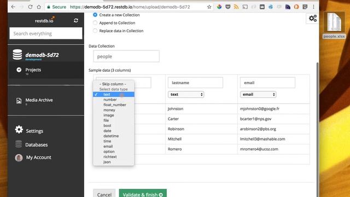The width and height of the screenshot is (350, 197).
Task: Click the Johnston cell
Action: 176,109
